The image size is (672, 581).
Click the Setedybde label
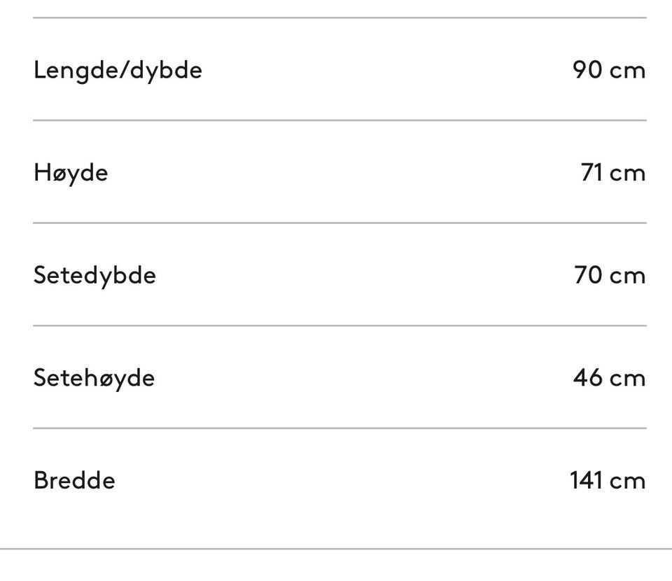94,276
